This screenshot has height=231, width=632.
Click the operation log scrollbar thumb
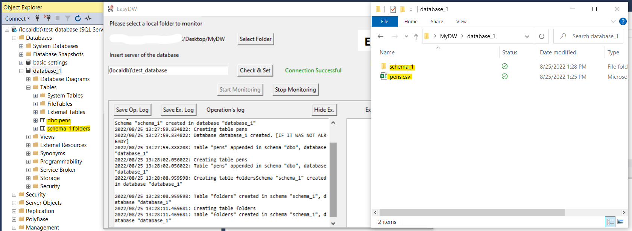(333, 180)
